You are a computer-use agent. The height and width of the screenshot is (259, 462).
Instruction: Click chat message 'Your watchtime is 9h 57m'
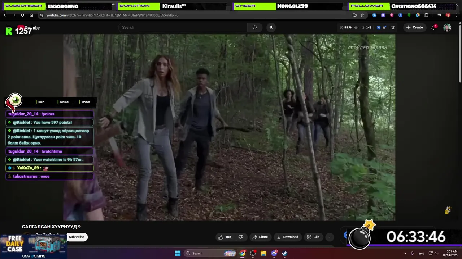point(49,159)
